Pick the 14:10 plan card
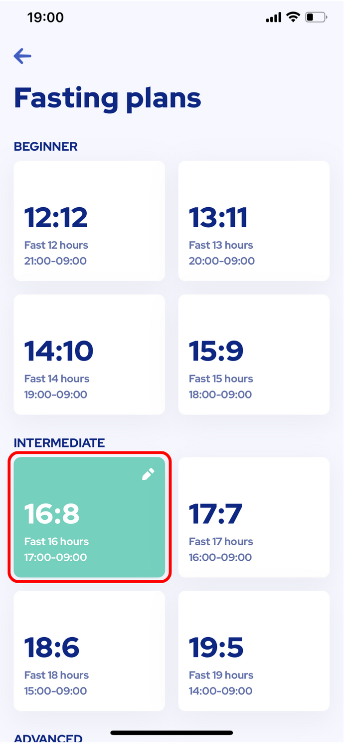 click(x=89, y=355)
